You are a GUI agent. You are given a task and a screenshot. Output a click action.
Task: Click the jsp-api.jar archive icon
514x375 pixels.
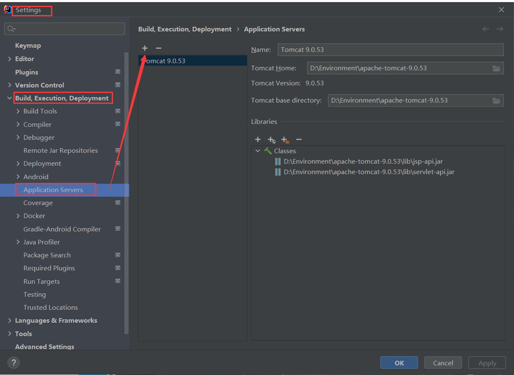tap(278, 161)
